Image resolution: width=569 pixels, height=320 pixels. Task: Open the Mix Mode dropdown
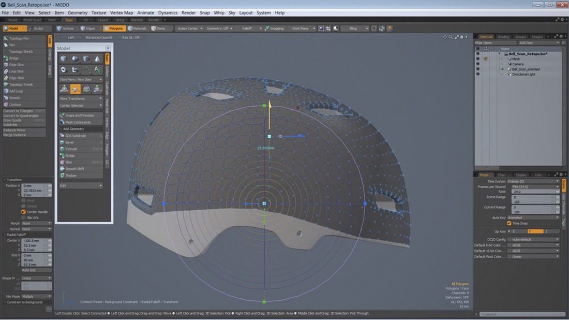click(x=36, y=296)
